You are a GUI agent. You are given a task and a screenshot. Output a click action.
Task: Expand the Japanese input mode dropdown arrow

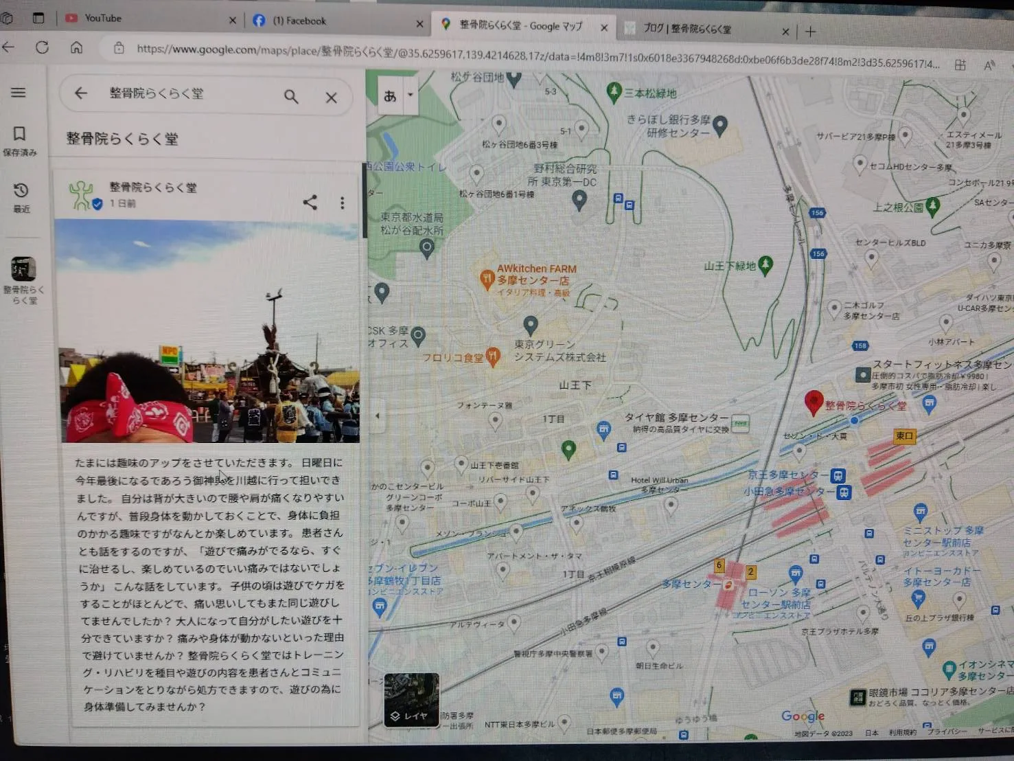(x=411, y=95)
